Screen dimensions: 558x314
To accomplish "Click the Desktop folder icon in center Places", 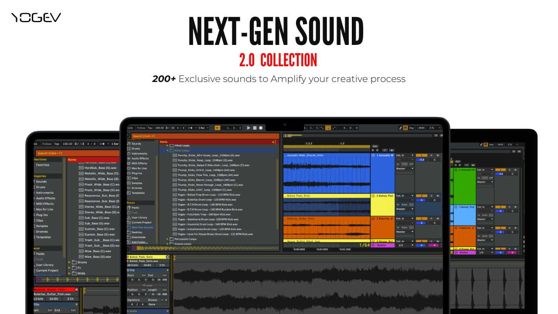I will click(129, 232).
